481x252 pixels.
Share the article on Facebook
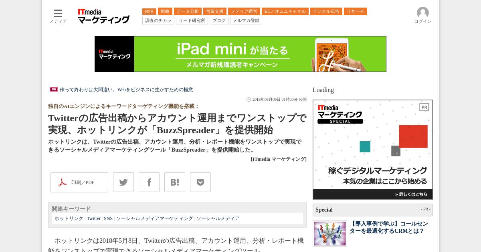point(149,182)
